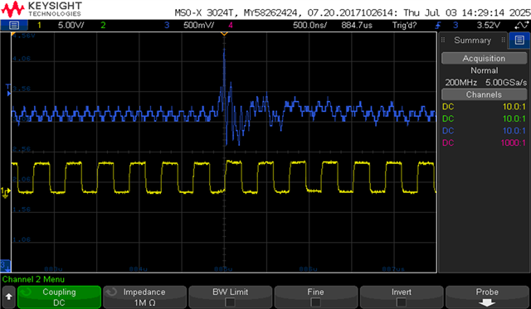531x309 pixels.
Task: Select channel 2 indicator in top bar
Action: [103, 26]
